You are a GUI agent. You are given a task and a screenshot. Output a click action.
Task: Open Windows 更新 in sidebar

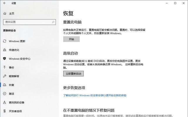click(x=17, y=41)
